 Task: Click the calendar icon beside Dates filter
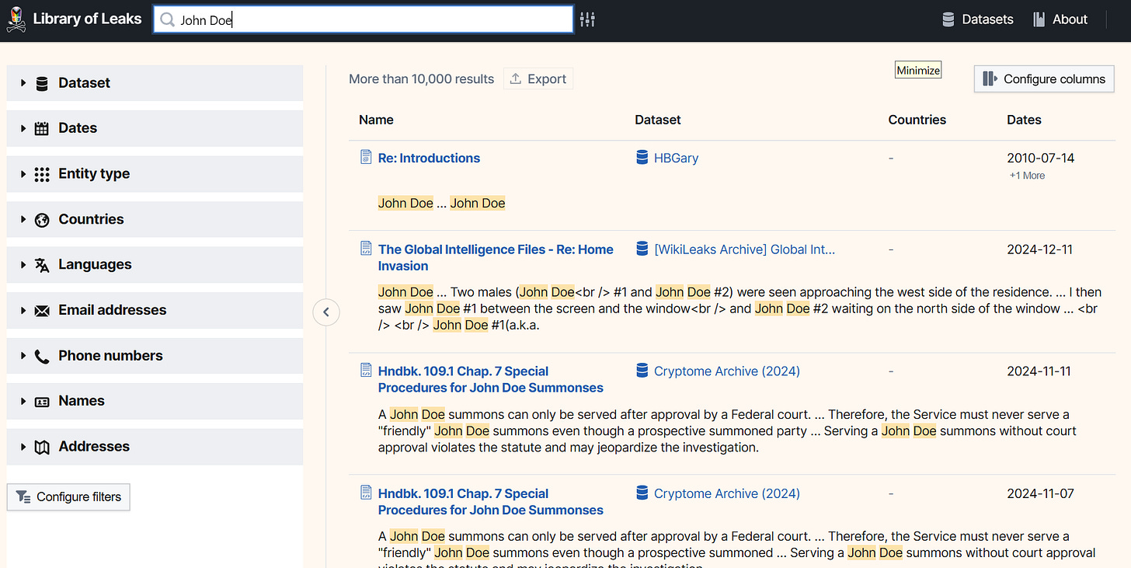tap(42, 128)
